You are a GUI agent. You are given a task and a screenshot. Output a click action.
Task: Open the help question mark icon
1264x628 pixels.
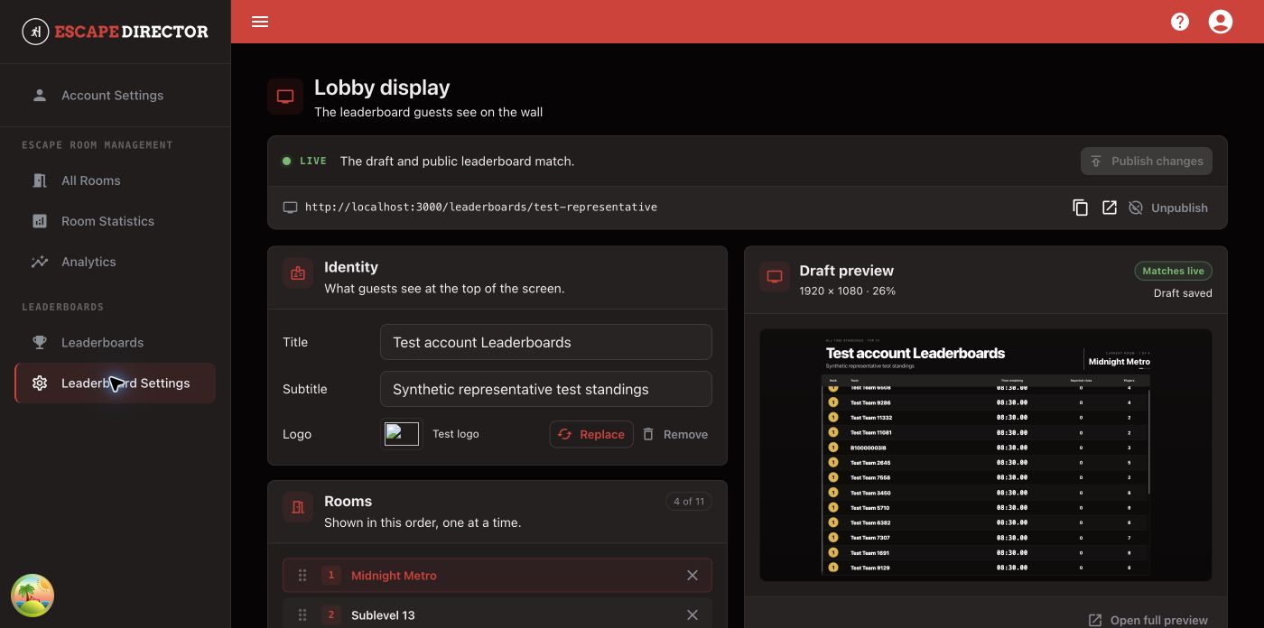coord(1180,22)
